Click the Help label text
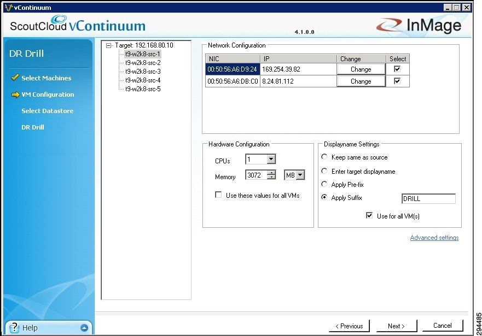The height and width of the screenshot is (336, 482). click(30, 328)
